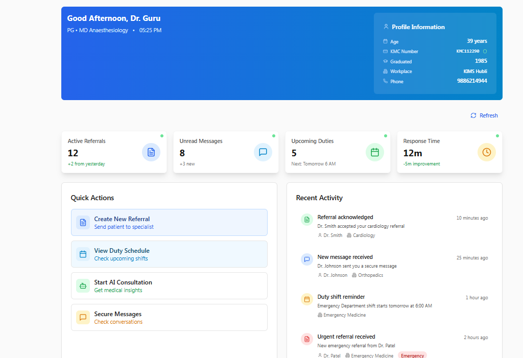Click the AI Consultation robot icon
Viewport: 523px width, 358px height.
[x=83, y=286]
